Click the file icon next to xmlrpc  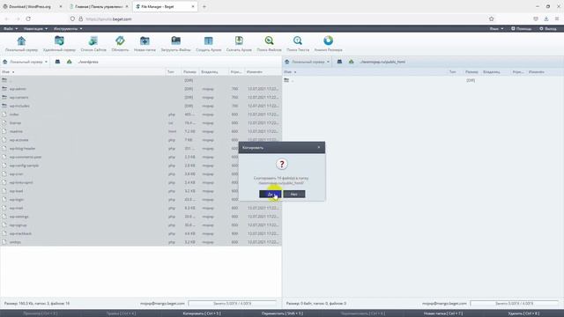4,242
